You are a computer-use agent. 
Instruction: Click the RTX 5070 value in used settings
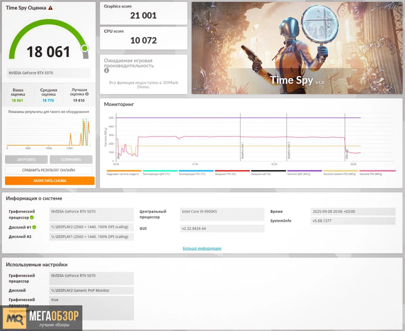[91, 278]
